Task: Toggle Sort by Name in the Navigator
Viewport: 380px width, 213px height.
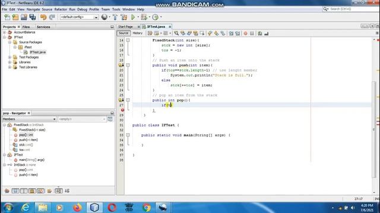Action: [x=59, y=191]
